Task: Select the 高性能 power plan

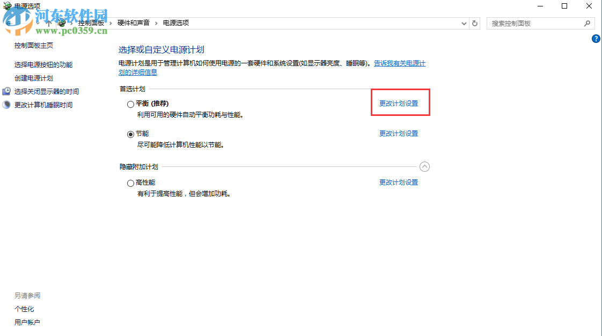Action: point(130,182)
